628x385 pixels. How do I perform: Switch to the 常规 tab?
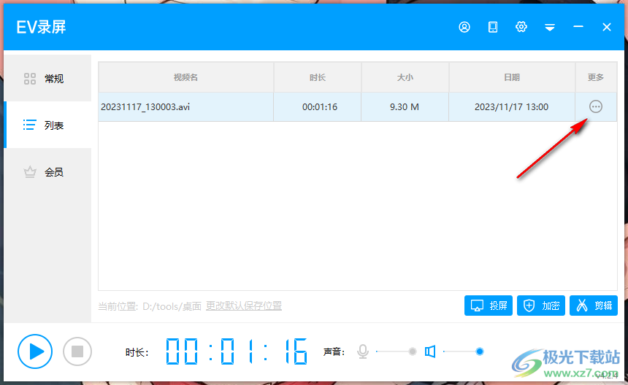47,78
